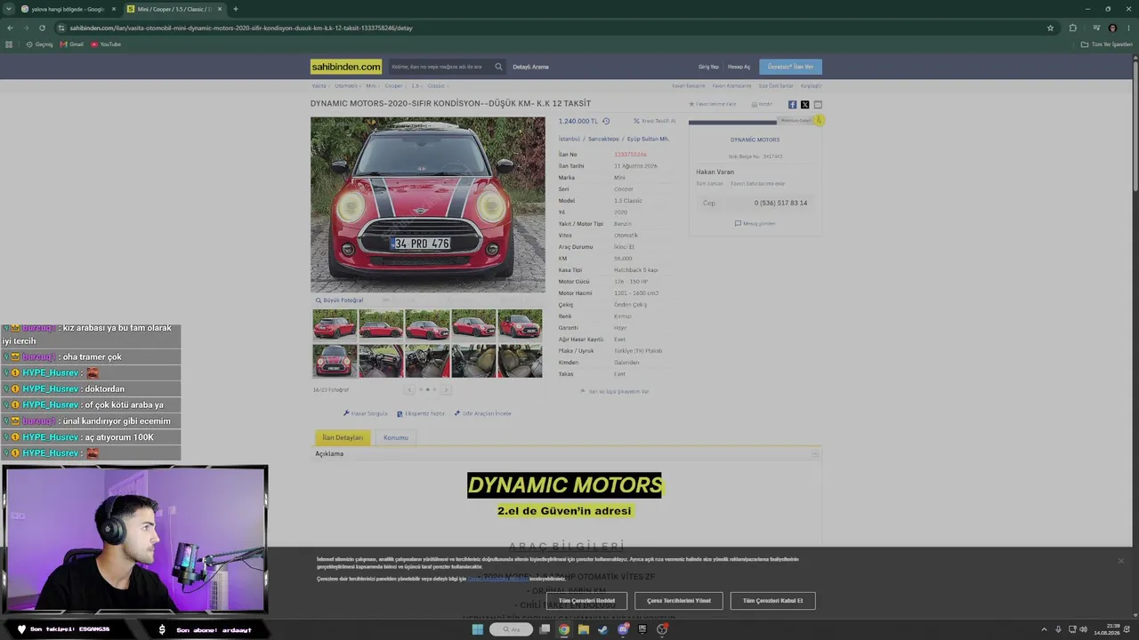This screenshot has width=1139, height=640.
Task: Open Detaylı Arama
Action: (x=530, y=67)
